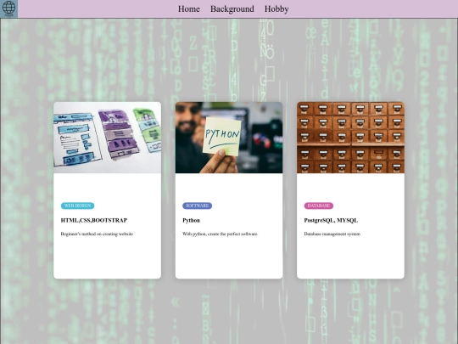458x344 pixels.
Task: Click "With python, create the perfect software." text
Action: pos(221,234)
